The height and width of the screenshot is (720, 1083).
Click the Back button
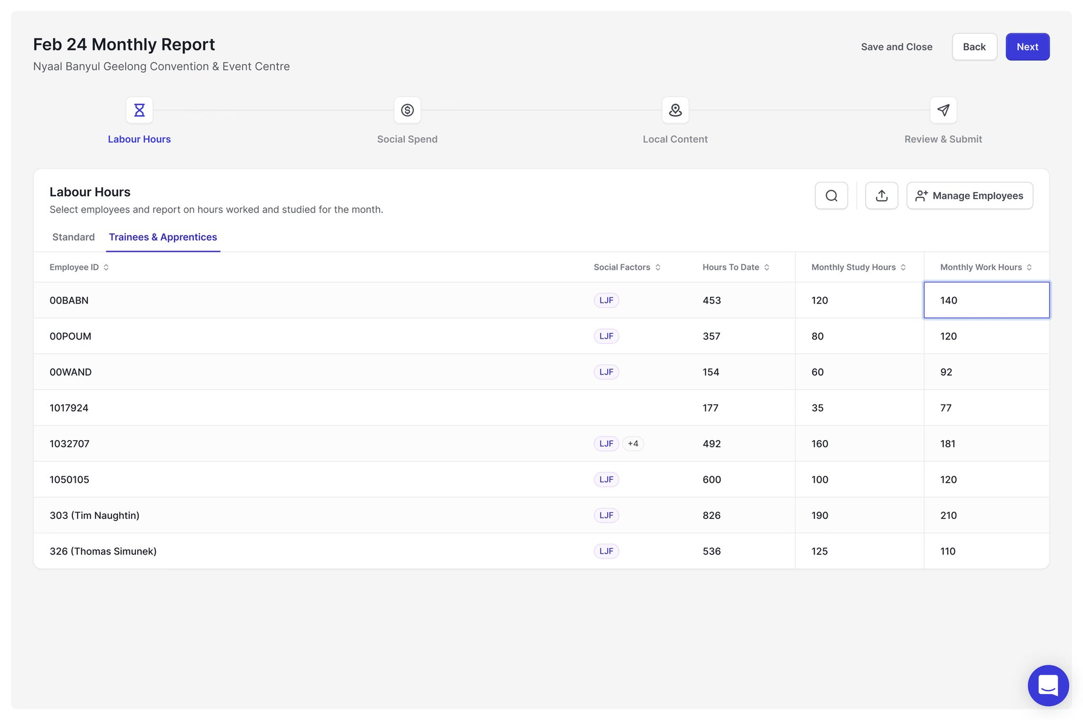974,47
